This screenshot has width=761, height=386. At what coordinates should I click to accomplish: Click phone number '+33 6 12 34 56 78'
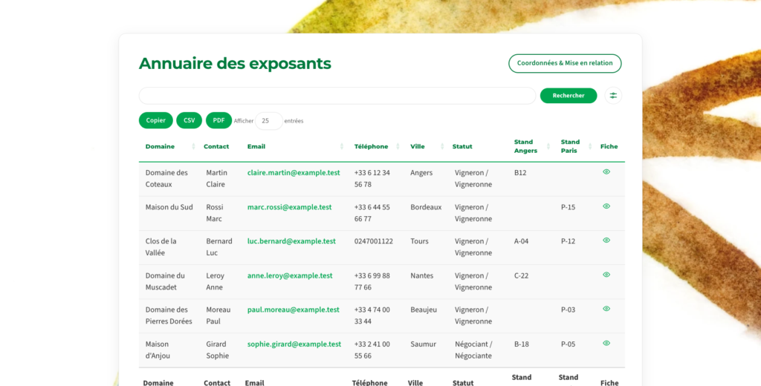[372, 178]
